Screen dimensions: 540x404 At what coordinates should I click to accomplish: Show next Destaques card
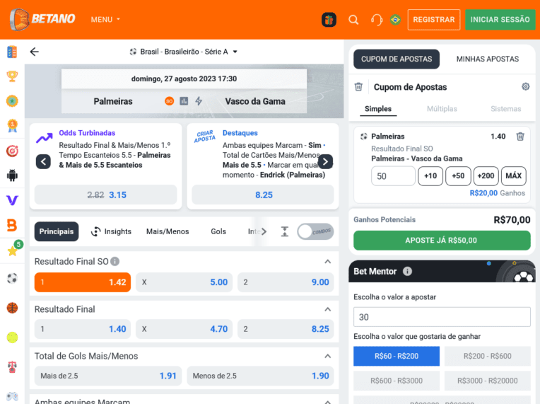click(x=325, y=161)
